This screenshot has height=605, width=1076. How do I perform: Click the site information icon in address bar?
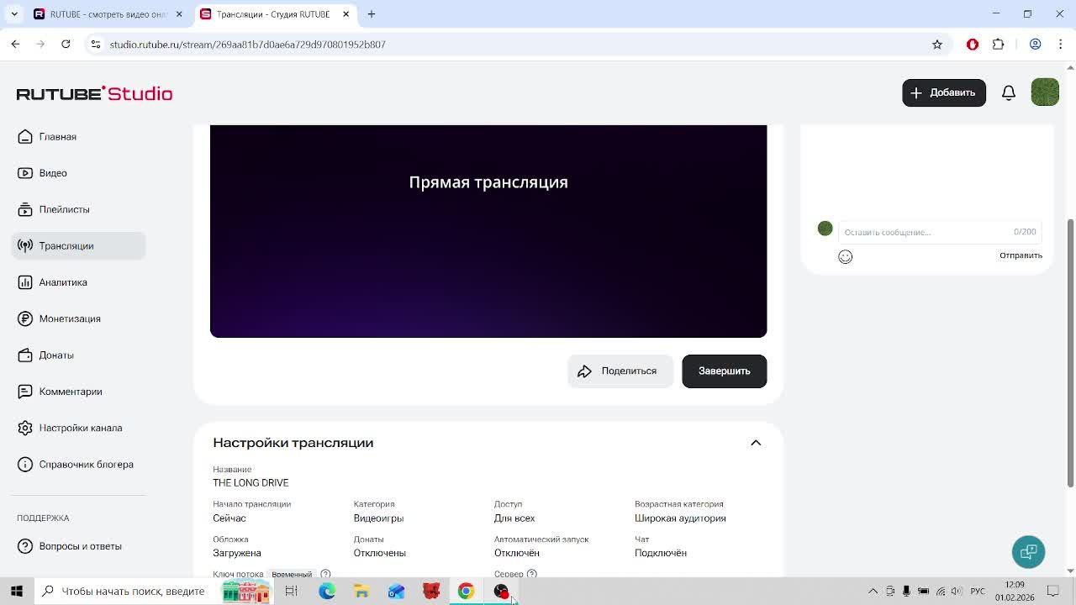(95, 45)
